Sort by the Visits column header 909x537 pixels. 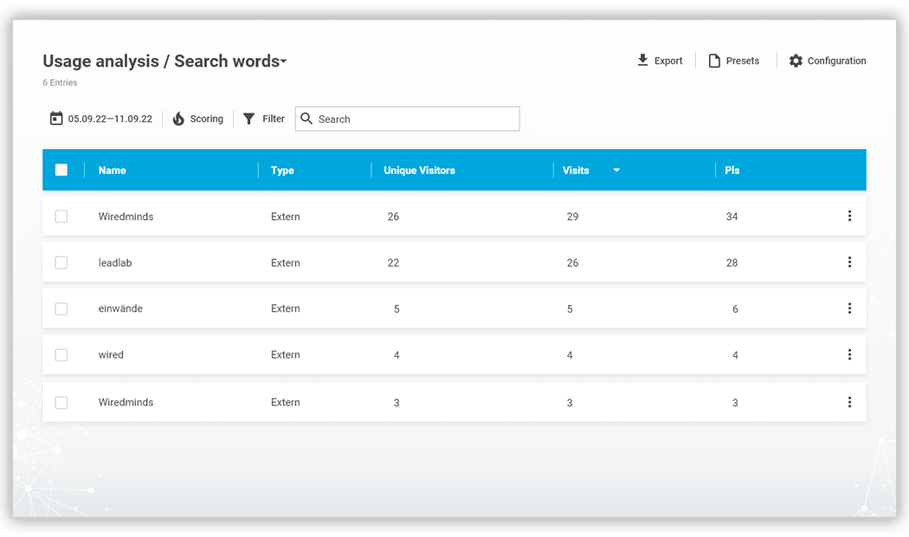(x=576, y=170)
